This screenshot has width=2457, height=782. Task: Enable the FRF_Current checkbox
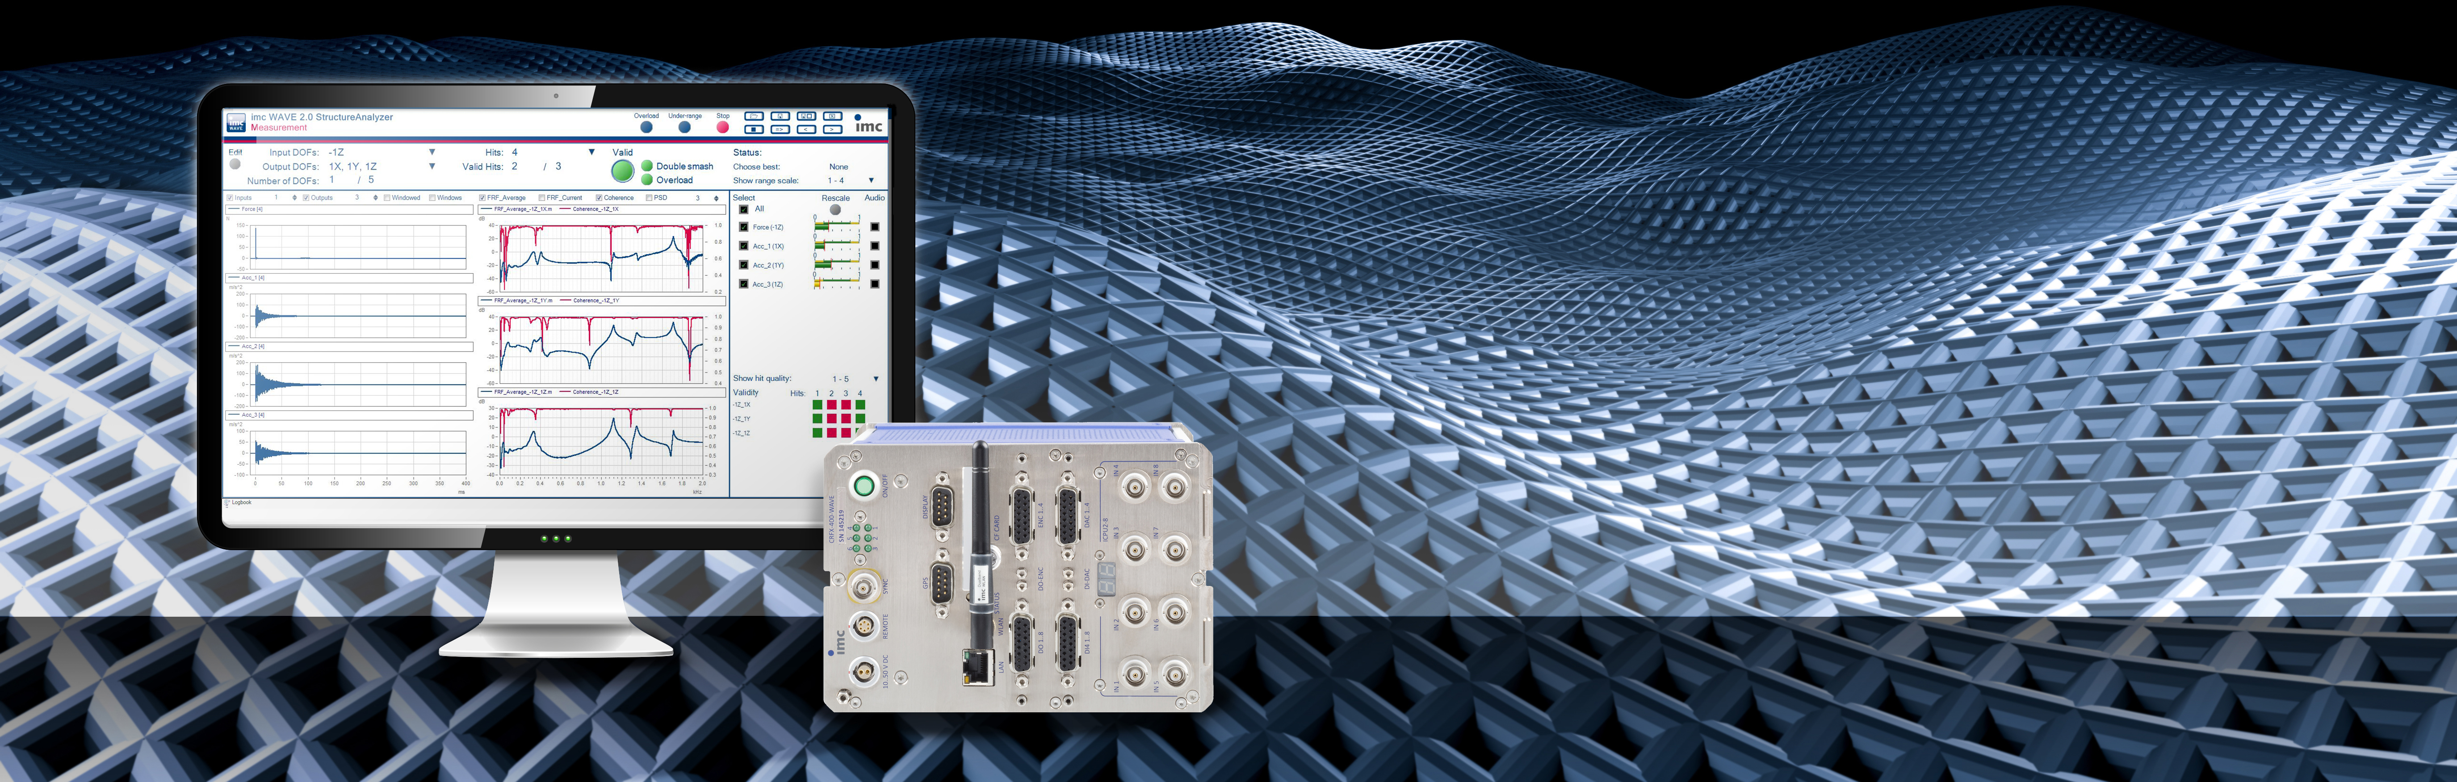[x=542, y=198]
